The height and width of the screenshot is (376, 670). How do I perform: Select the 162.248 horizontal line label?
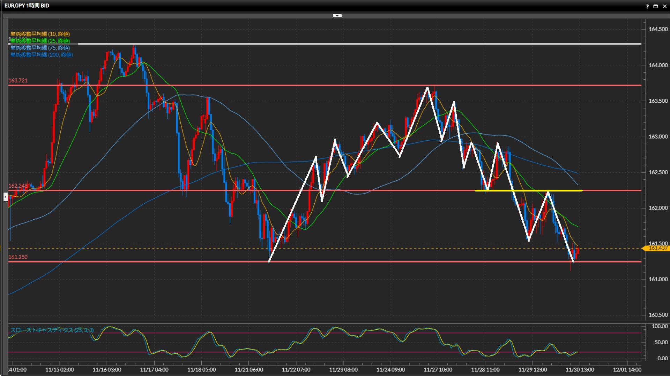(18, 186)
